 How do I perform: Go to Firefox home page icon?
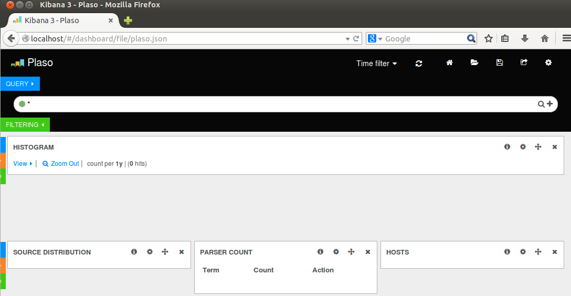tap(544, 38)
